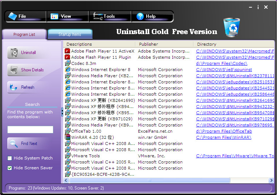Screen dimensions: 277x195
Task: Open the d:\Program Files\Codec\ directory link
Action: click(x=221, y=63)
